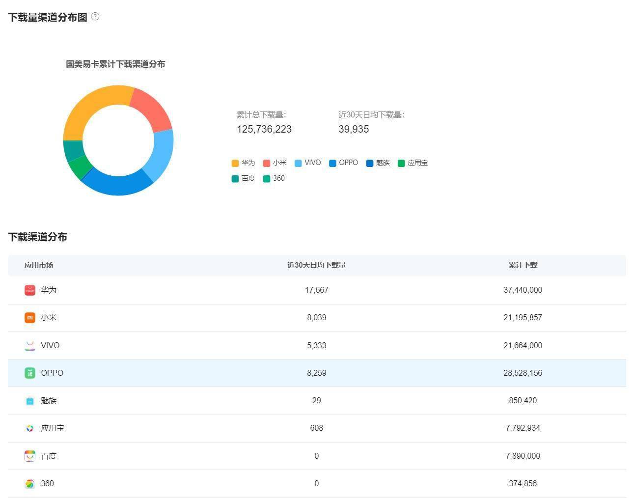Click the light blue VIVO donut segment

click(161, 155)
